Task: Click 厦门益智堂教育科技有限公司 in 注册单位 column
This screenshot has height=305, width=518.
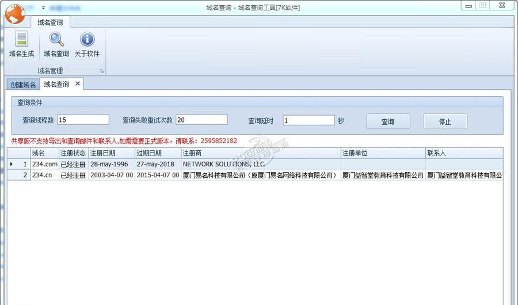Action: (383, 175)
